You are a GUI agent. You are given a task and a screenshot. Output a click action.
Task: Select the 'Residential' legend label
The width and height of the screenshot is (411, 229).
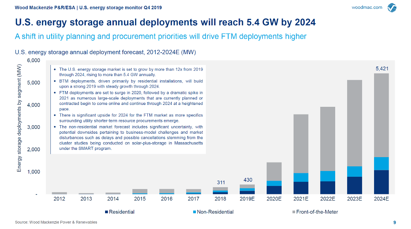pyautogui.click(x=122, y=212)
